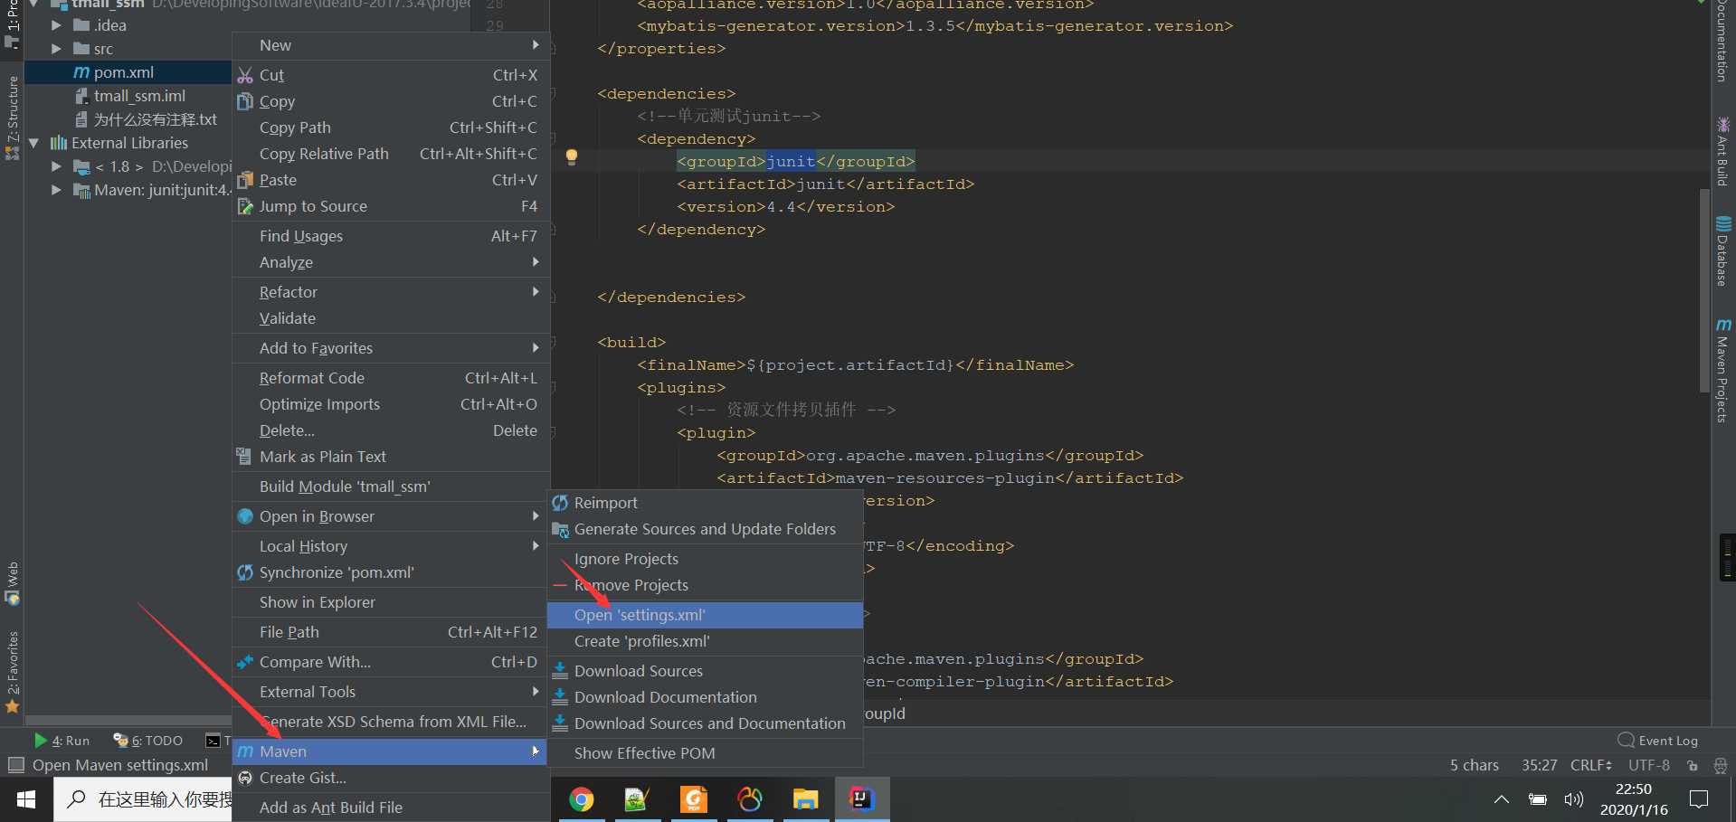Open the Refactor submenu
This screenshot has width=1736, height=822.
click(391, 292)
